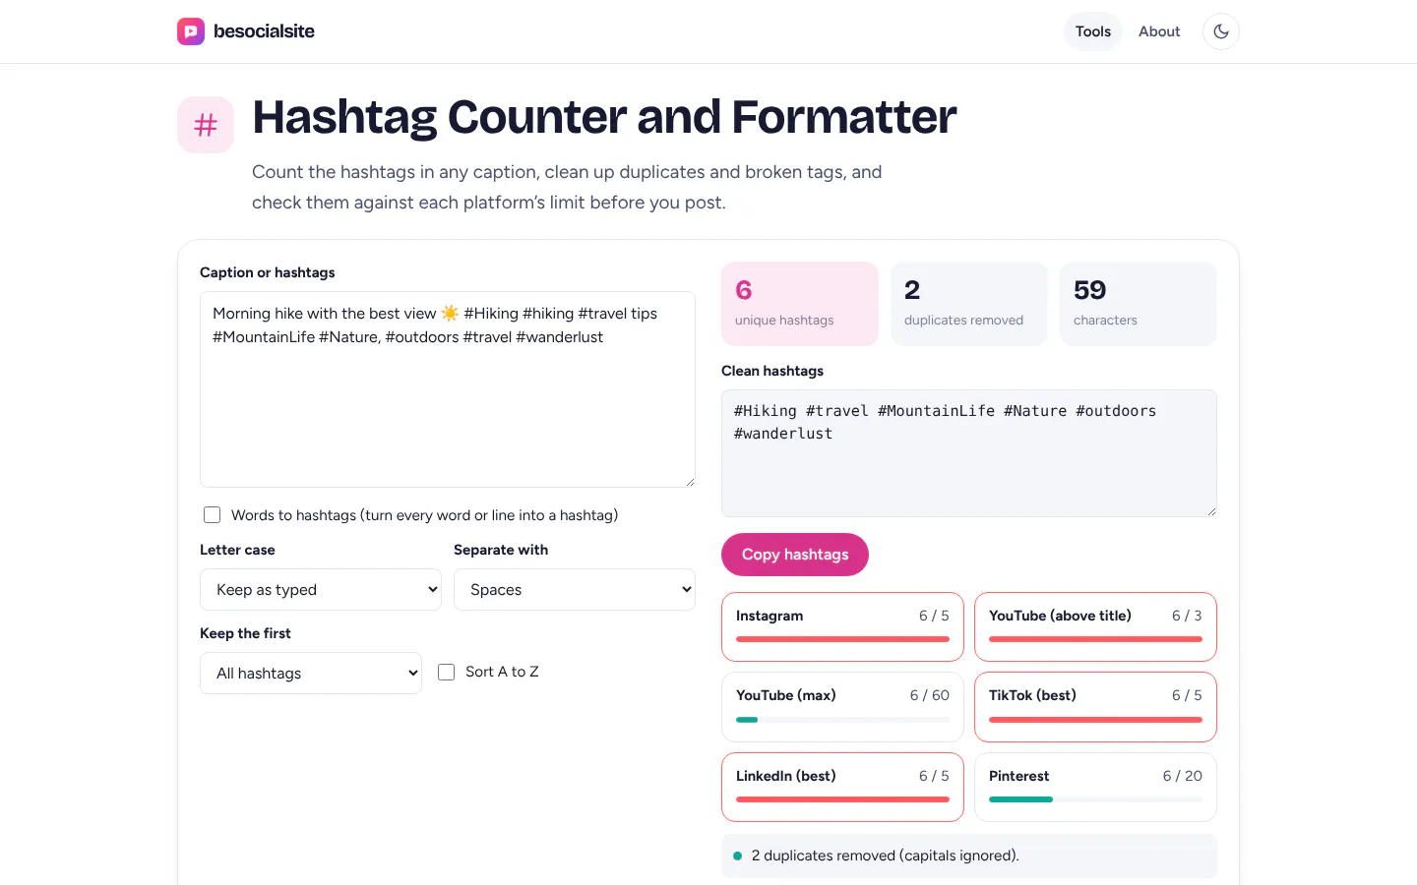Click the 6 unique hashtags stat card

pyautogui.click(x=800, y=304)
